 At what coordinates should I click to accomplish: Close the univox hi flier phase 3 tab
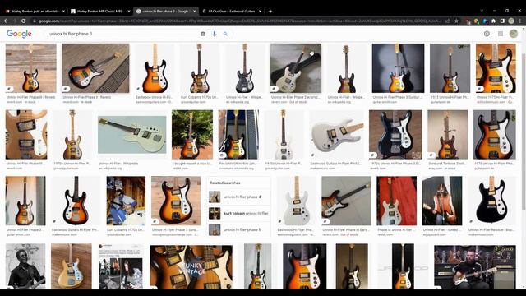click(194, 11)
